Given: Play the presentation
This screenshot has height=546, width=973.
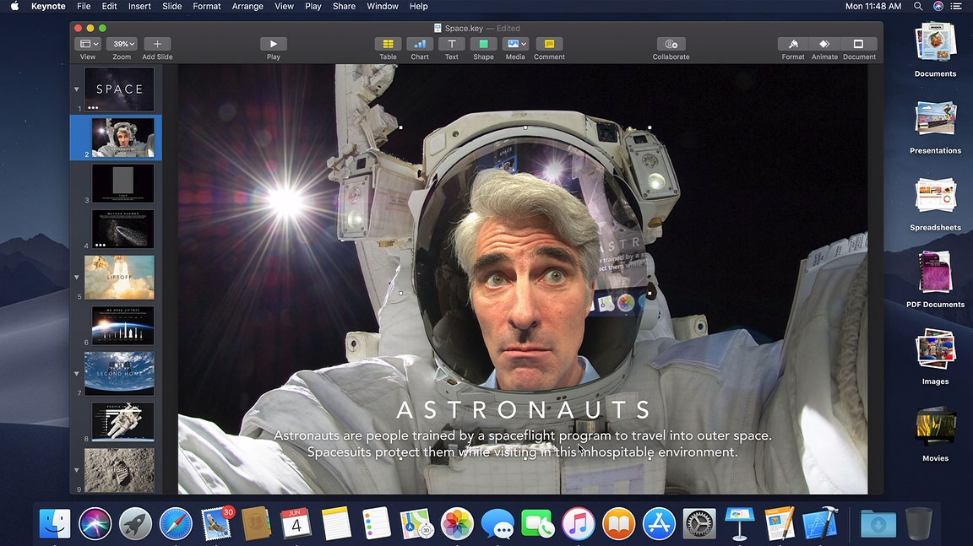Looking at the screenshot, I should tap(272, 43).
